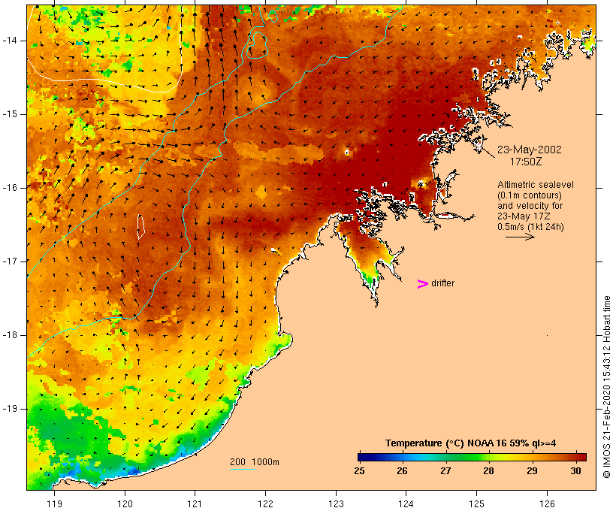
Task: Click the longitude label 123
Action: pyautogui.click(x=336, y=504)
